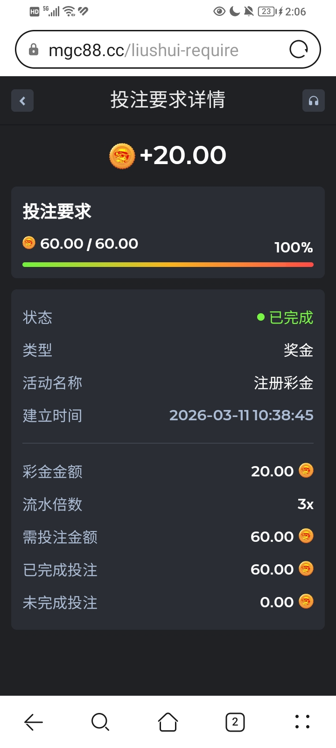Tap the coin icon beside 彩金金额 value
This screenshot has height=748, width=336.
306,470
